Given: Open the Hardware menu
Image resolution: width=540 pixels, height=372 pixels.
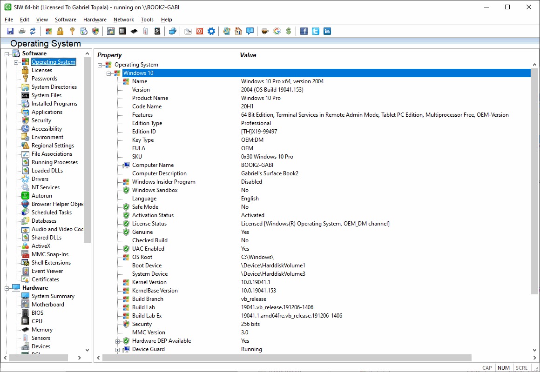Looking at the screenshot, I should point(94,20).
